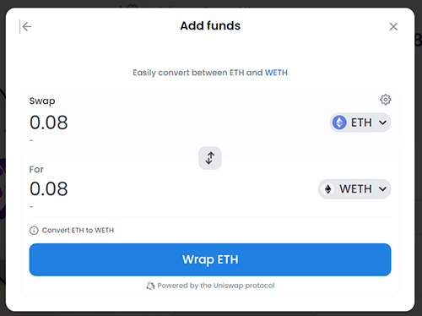Viewport: 422px width, 316px height.
Task: Click the Powered by the Uniswap protocol text
Action: pos(216,286)
